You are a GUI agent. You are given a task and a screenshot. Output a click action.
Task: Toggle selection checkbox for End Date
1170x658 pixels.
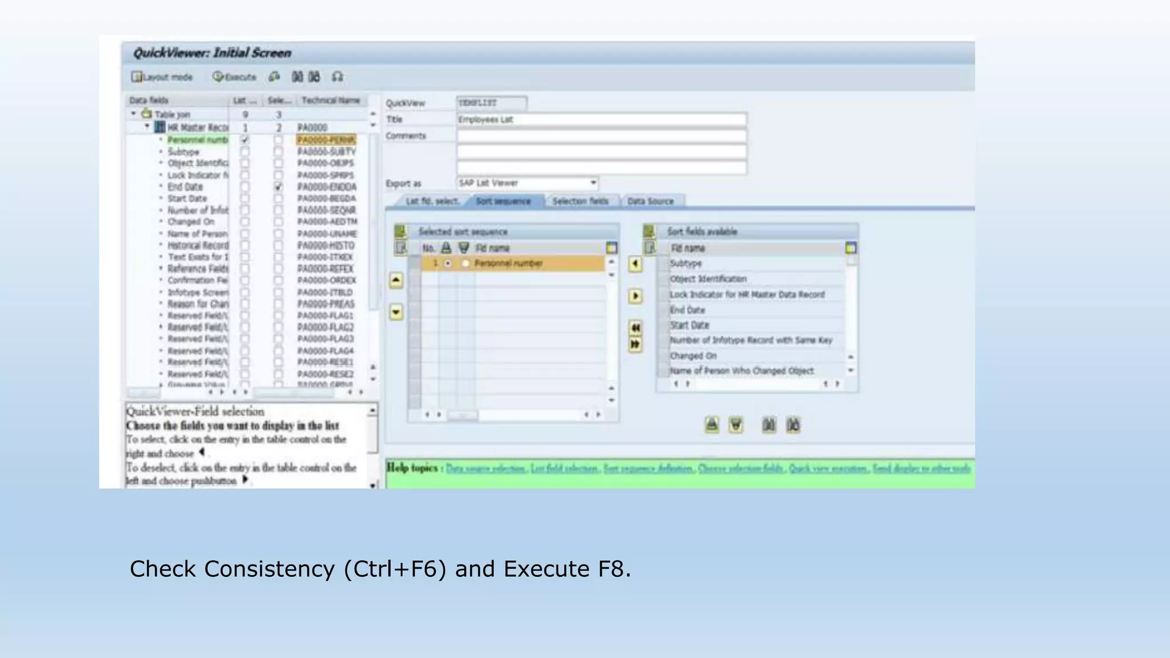pos(278,187)
